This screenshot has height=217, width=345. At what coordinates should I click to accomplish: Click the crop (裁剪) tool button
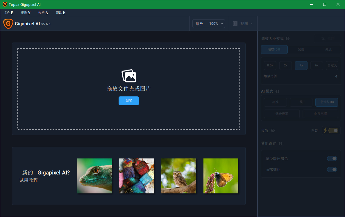(x=328, y=38)
